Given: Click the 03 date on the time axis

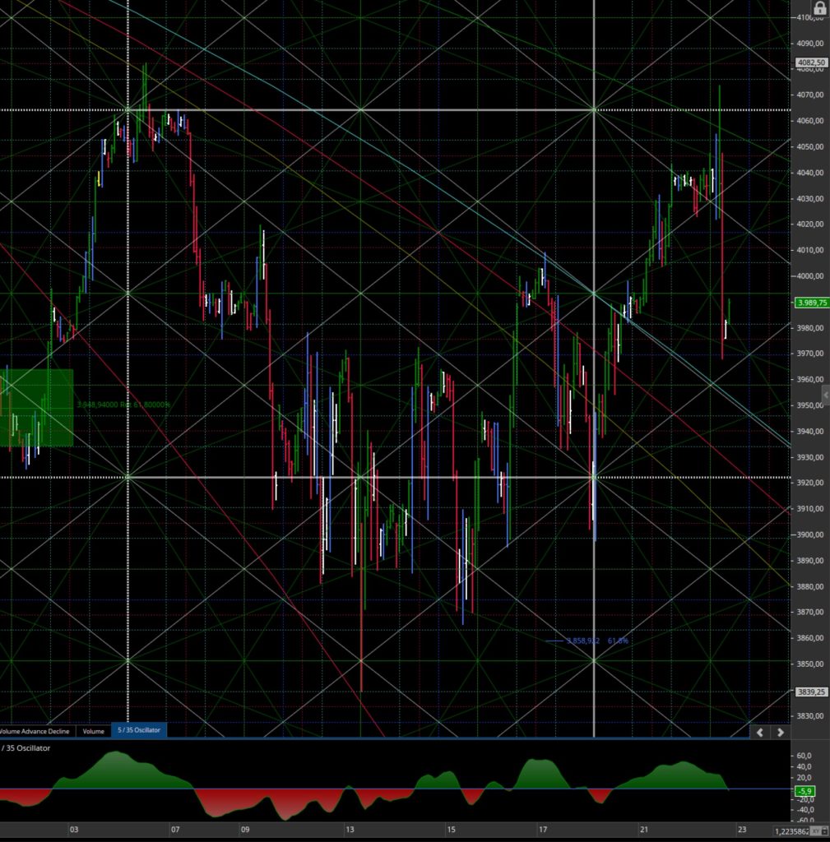Looking at the screenshot, I should pyautogui.click(x=73, y=830).
